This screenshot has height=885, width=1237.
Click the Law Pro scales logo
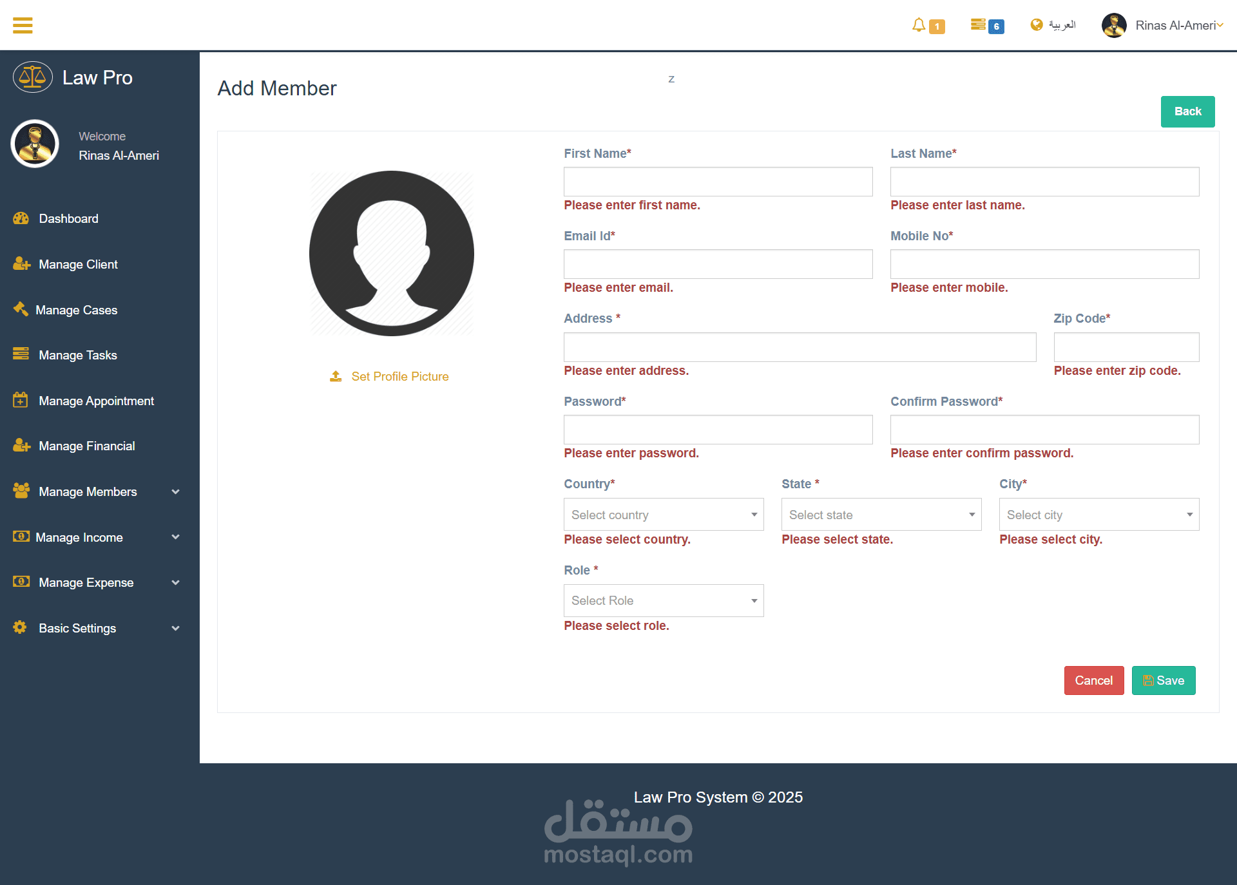coord(33,77)
